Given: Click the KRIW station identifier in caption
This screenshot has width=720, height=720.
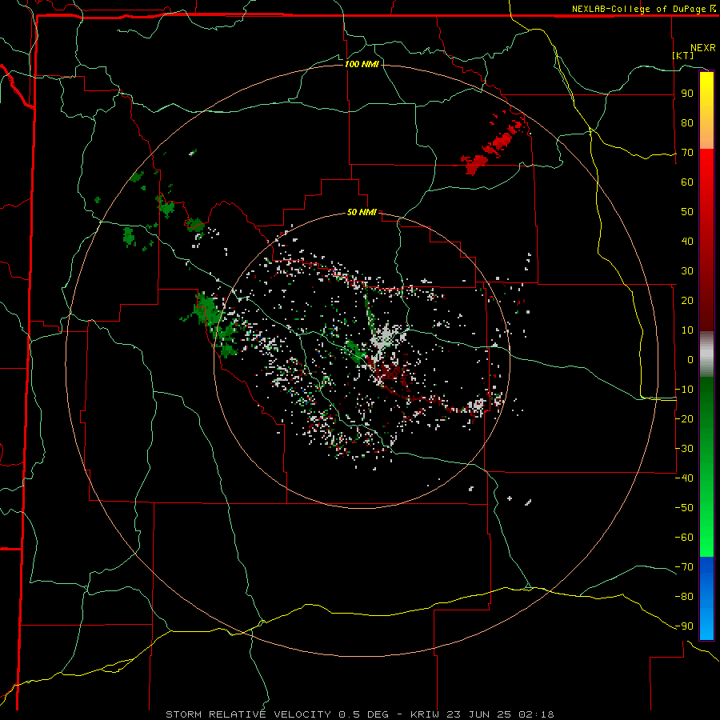Looking at the screenshot, I should tap(425, 714).
